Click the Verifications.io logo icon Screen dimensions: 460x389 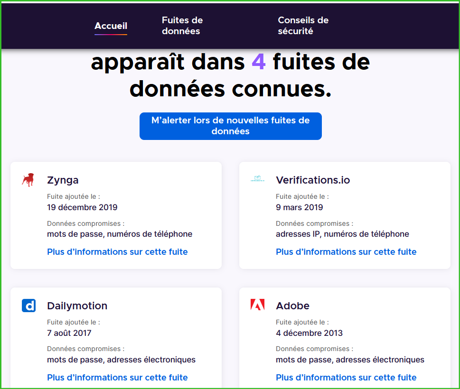click(257, 180)
